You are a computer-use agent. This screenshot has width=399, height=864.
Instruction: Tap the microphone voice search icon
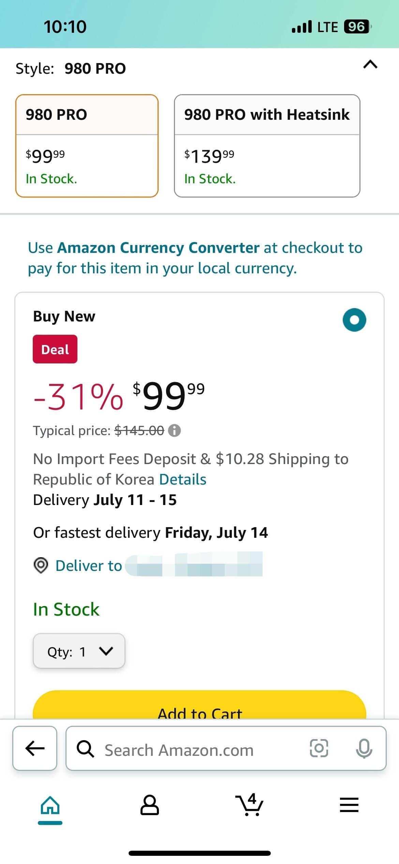364,748
